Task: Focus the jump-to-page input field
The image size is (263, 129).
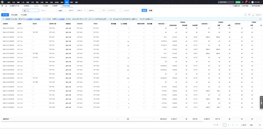Action: coord(256,125)
